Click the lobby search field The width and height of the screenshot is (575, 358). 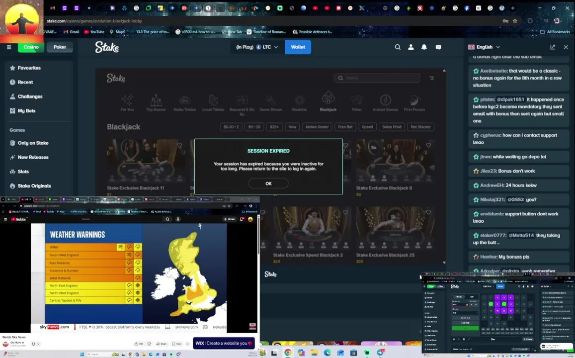point(377,78)
